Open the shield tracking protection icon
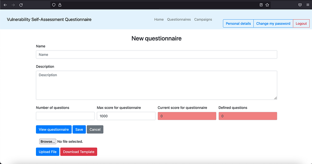The image size is (312, 164). pyautogui.click(x=54, y=5)
